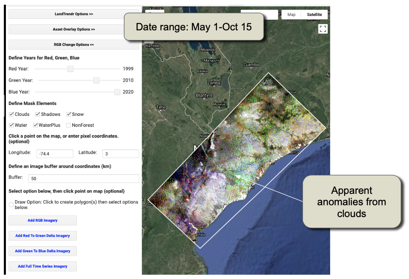The width and height of the screenshot is (409, 279).
Task: Toggle the WaterPlus mask checkbox
Action: tap(36, 125)
